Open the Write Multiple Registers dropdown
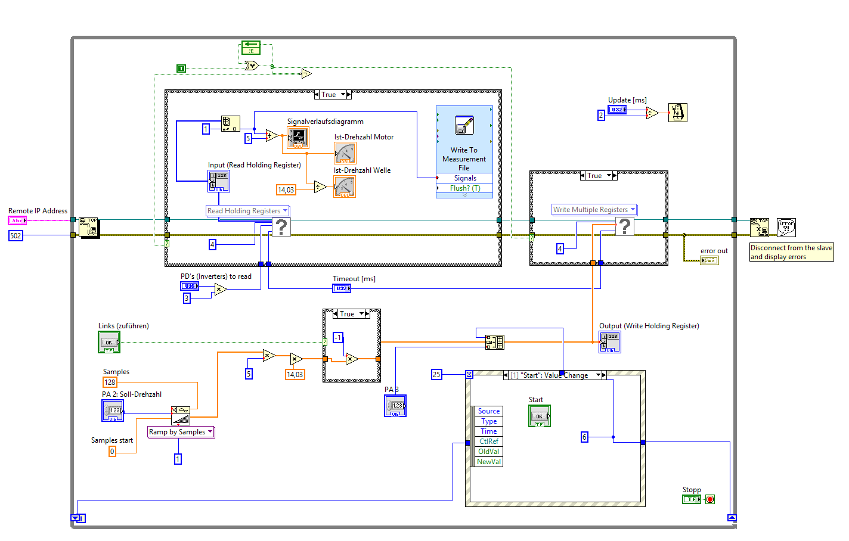 (594, 210)
